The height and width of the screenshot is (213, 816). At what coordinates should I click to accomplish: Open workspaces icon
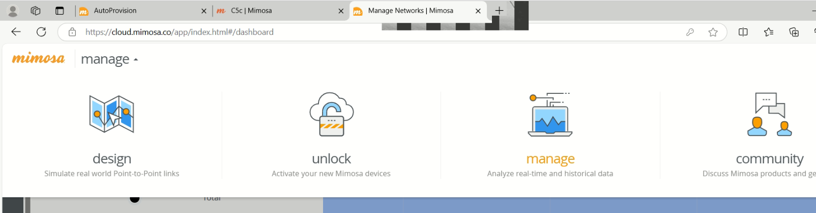(x=36, y=11)
